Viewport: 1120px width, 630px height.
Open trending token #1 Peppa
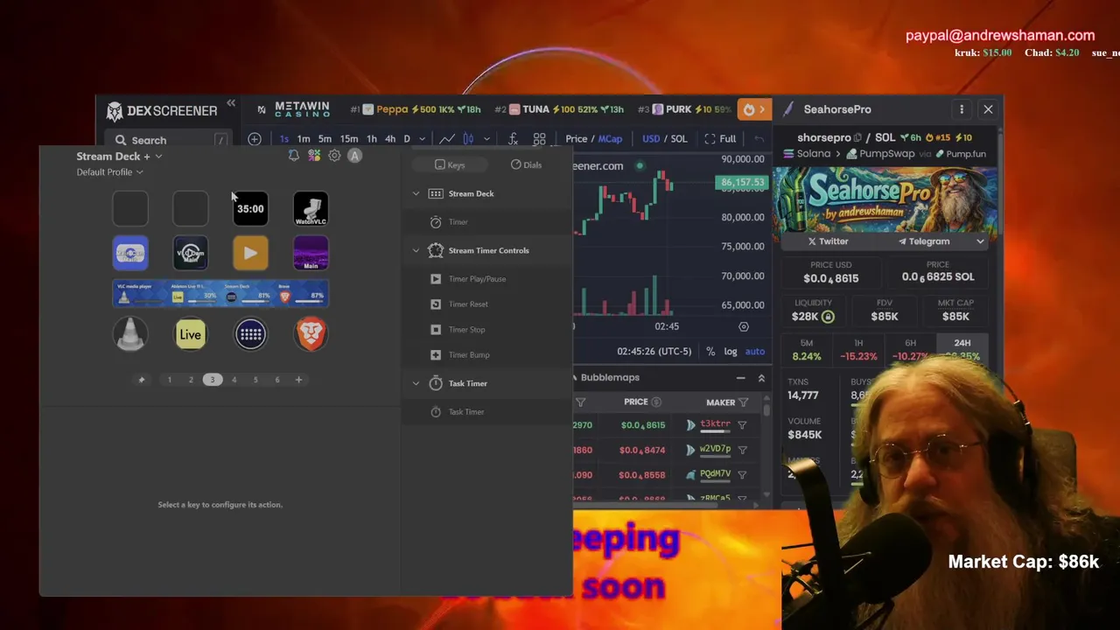[416, 109]
